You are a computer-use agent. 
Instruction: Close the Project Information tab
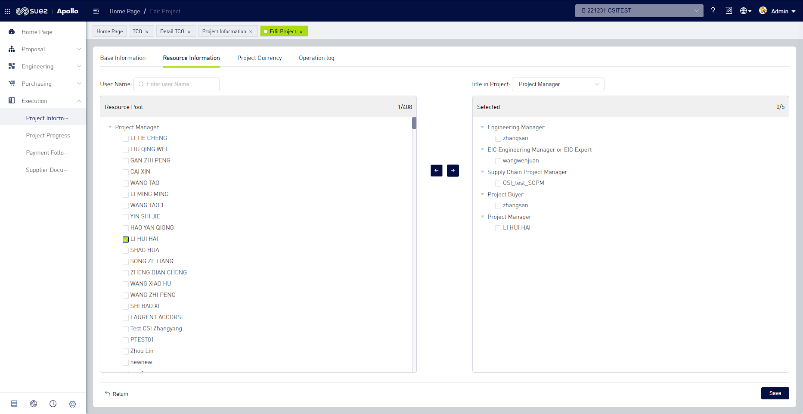(251, 32)
